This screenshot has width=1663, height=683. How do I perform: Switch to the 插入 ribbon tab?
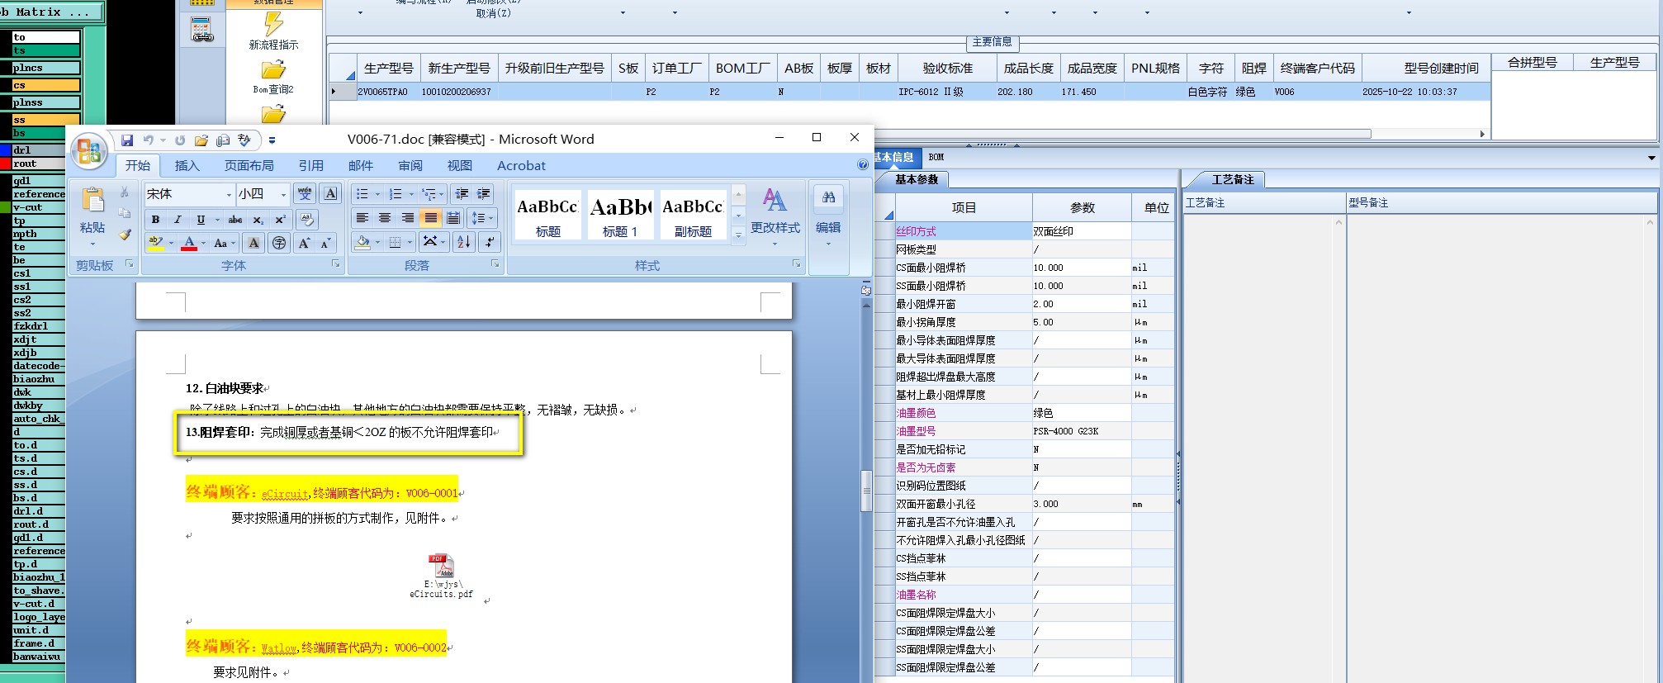click(187, 165)
